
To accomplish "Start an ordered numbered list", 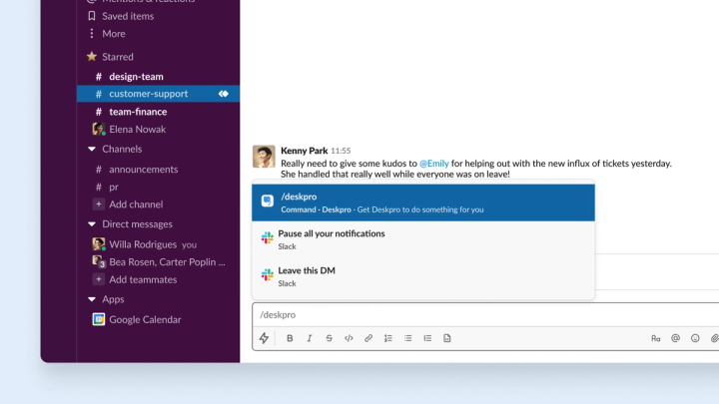I will 387,338.
